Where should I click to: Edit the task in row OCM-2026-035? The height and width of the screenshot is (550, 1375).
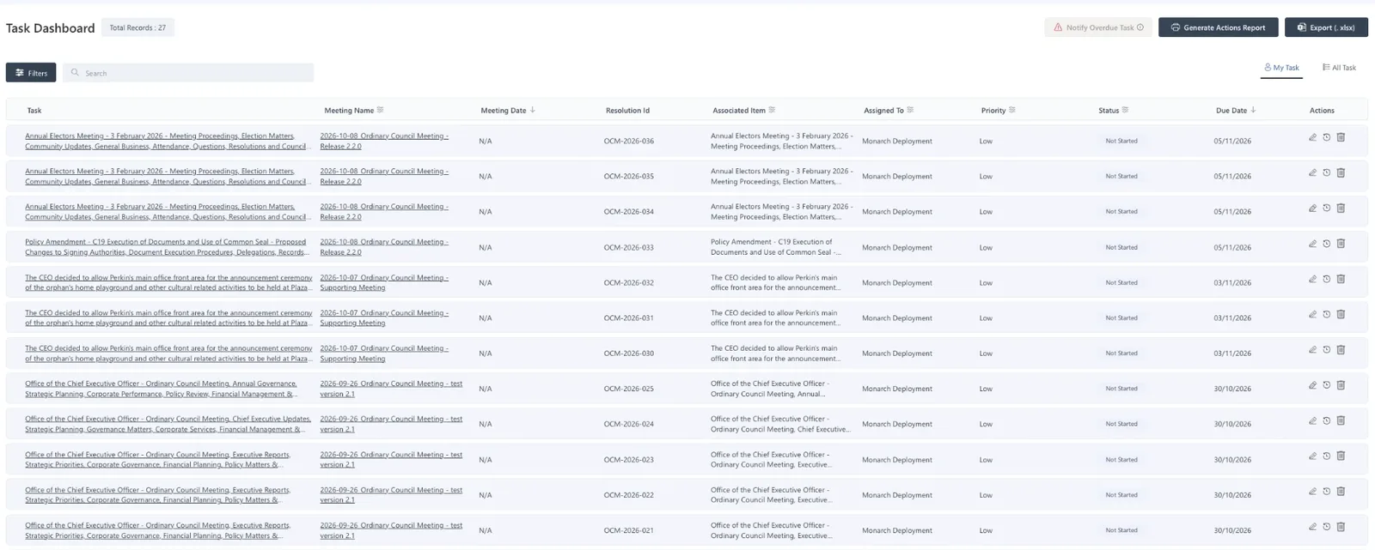tap(1312, 172)
